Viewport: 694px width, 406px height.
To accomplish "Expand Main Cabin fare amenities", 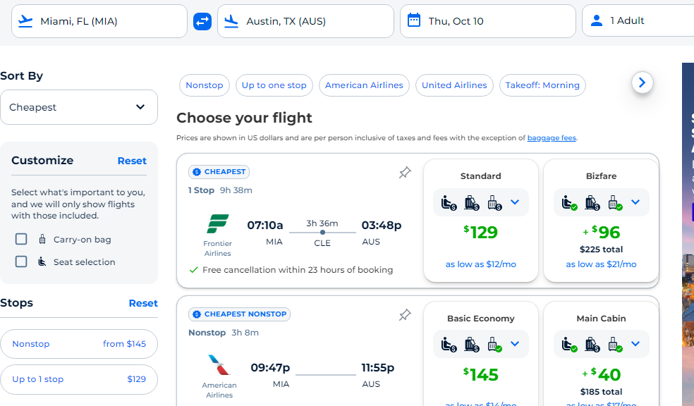I will (x=635, y=344).
